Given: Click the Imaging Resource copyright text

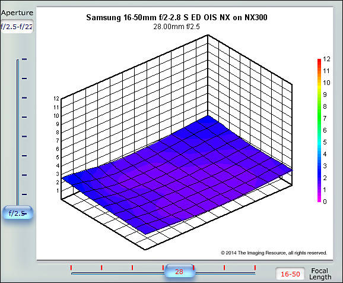Looking at the screenshot, I should tap(274, 253).
